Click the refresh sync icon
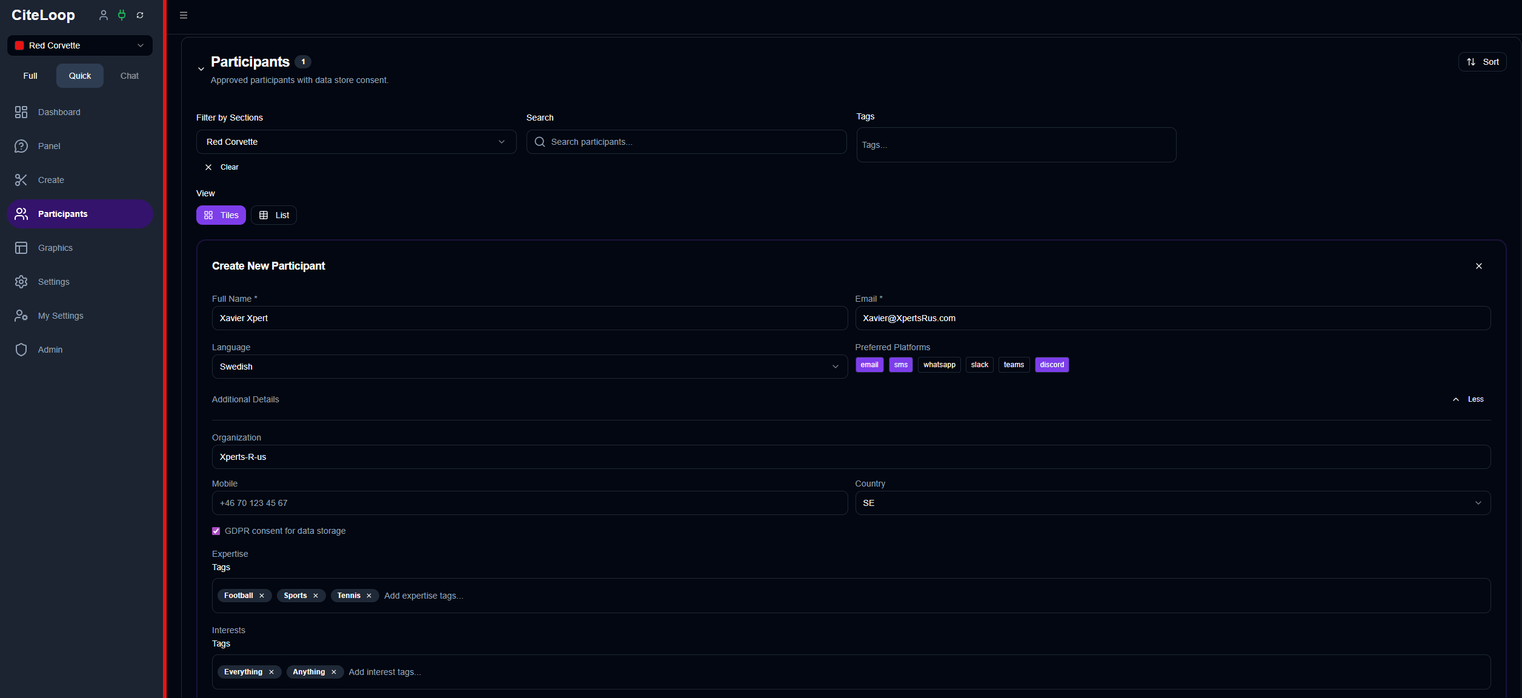1522x698 pixels. point(140,15)
